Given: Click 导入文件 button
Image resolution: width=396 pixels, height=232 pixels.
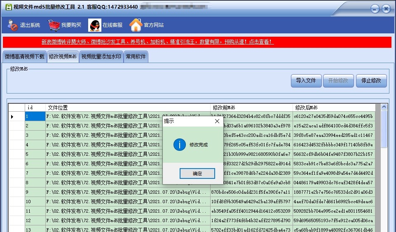Looking at the screenshot, I should tap(306, 81).
